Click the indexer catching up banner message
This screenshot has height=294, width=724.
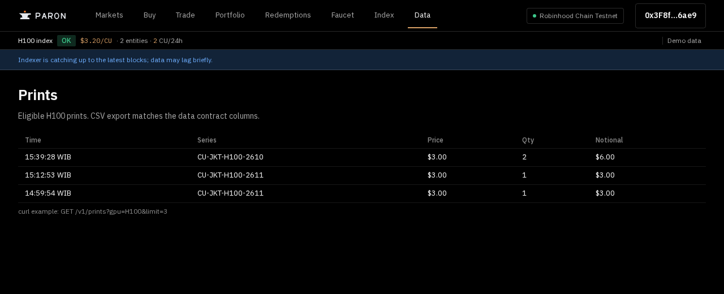click(x=115, y=60)
